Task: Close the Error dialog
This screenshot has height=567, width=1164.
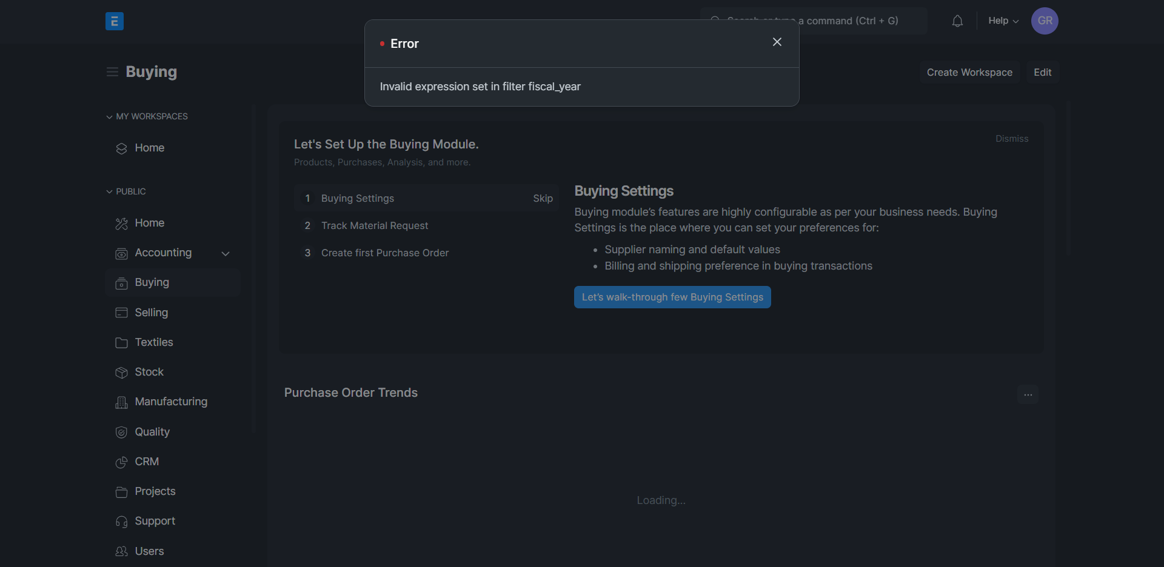Action: point(777,42)
